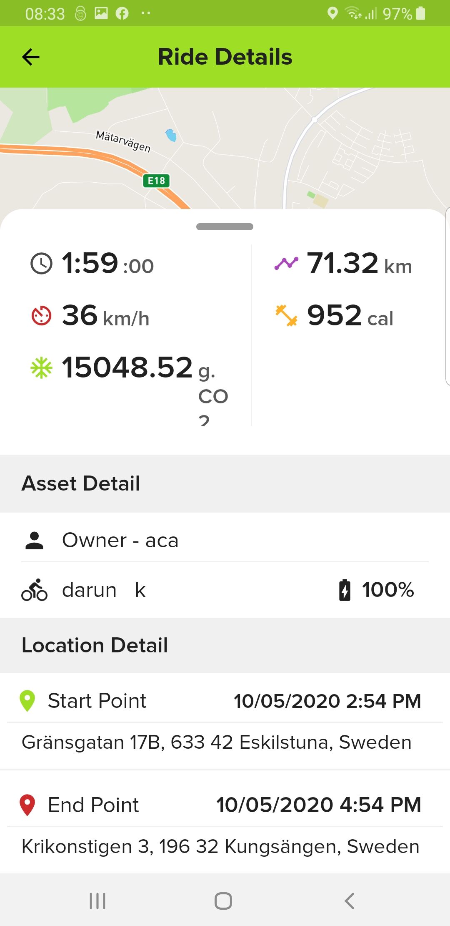Tap the red End Point pin
The height and width of the screenshot is (926, 450).
click(27, 805)
